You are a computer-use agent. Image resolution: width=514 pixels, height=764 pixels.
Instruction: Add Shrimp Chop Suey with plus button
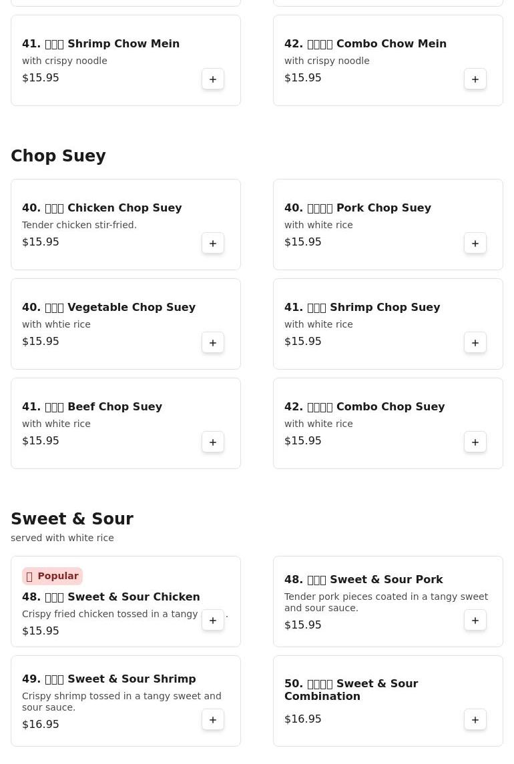point(475,343)
